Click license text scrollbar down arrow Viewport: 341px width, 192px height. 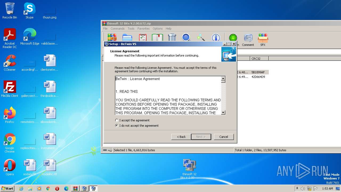click(223, 113)
